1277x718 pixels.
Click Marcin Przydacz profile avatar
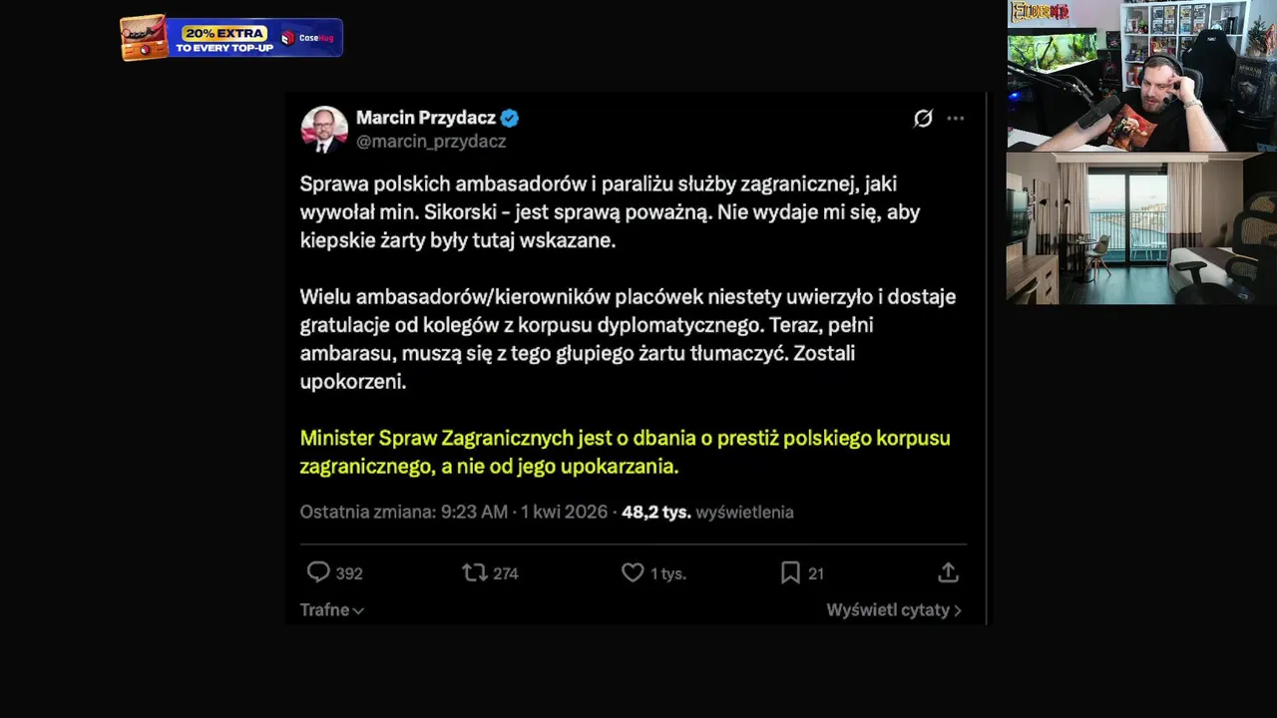[x=324, y=129]
